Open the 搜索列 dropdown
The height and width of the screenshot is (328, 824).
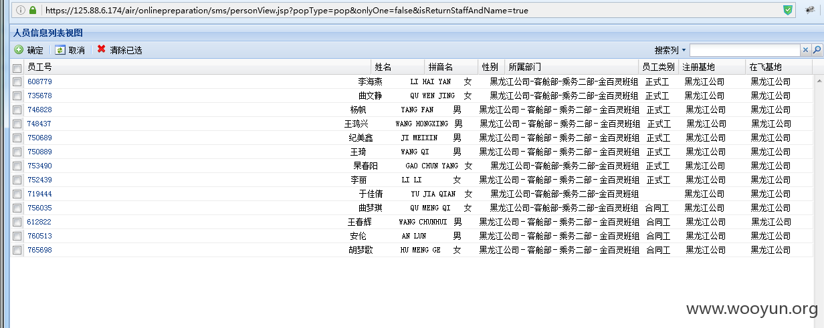click(670, 50)
